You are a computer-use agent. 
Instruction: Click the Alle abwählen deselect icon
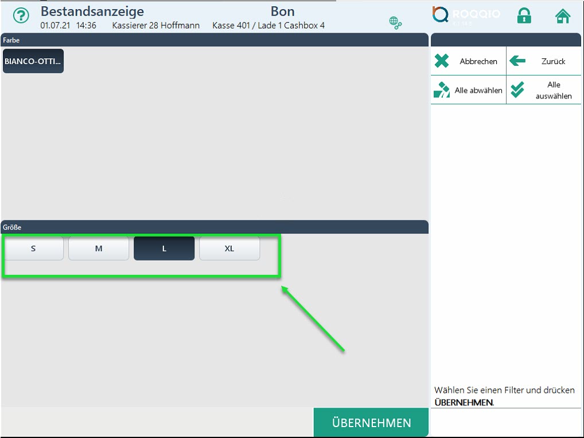click(442, 90)
